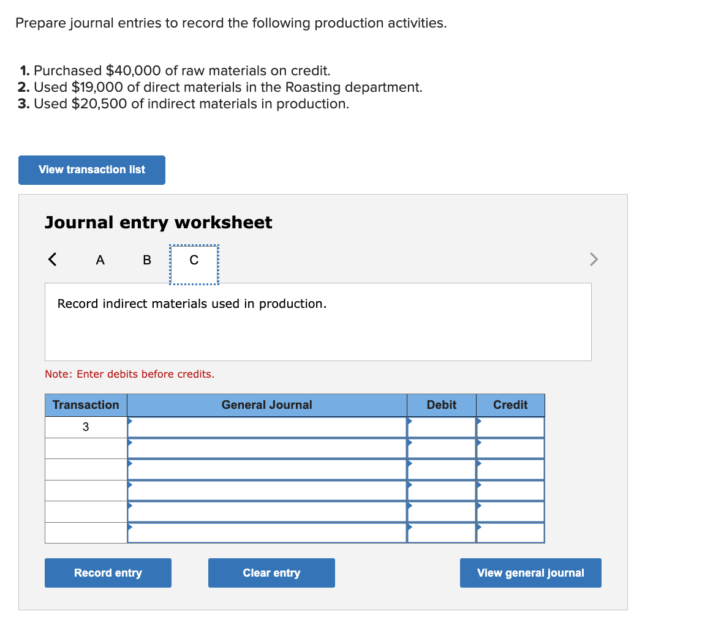Open the View general journal button
Image resolution: width=702 pixels, height=617 pixels.
pos(530,572)
